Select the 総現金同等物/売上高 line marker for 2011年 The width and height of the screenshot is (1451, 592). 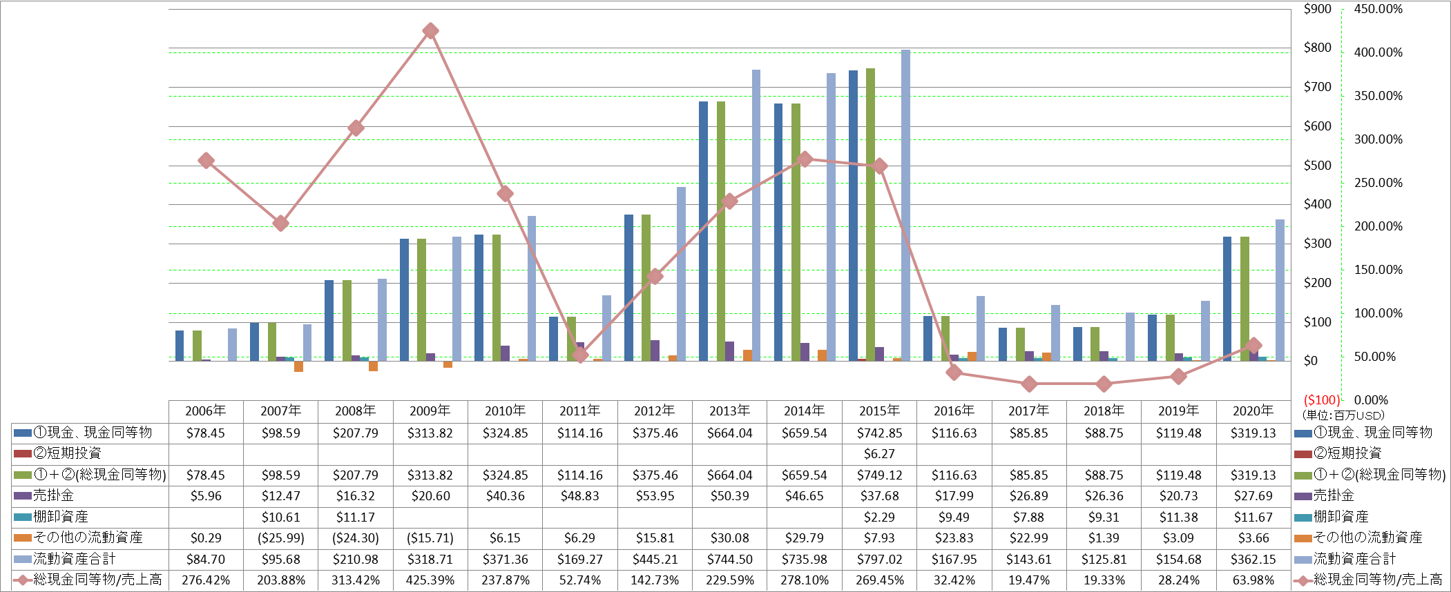[580, 355]
